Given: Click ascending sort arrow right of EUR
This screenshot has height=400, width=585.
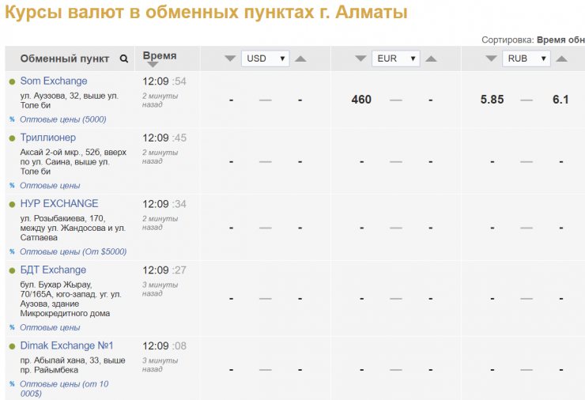Looking at the screenshot, I should coord(431,58).
